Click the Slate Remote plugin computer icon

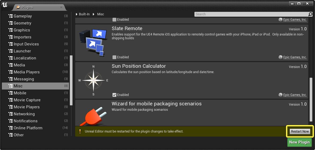click(x=93, y=43)
